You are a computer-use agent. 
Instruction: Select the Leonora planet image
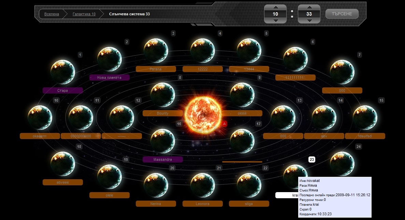point(203,185)
